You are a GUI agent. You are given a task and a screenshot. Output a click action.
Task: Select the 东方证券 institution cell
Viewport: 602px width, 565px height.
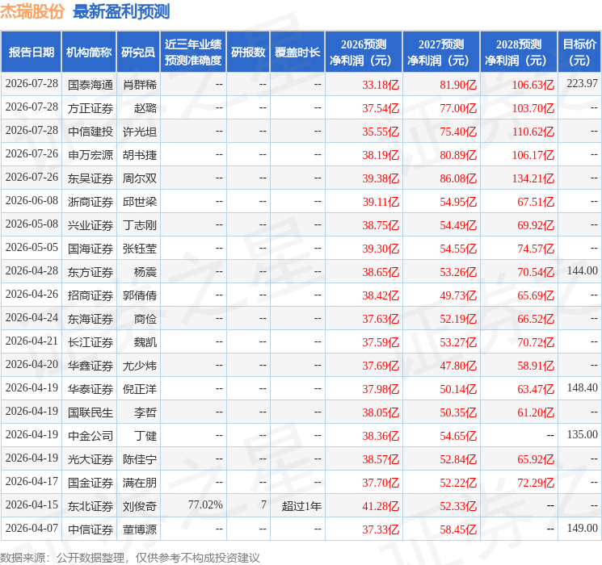[91, 272]
